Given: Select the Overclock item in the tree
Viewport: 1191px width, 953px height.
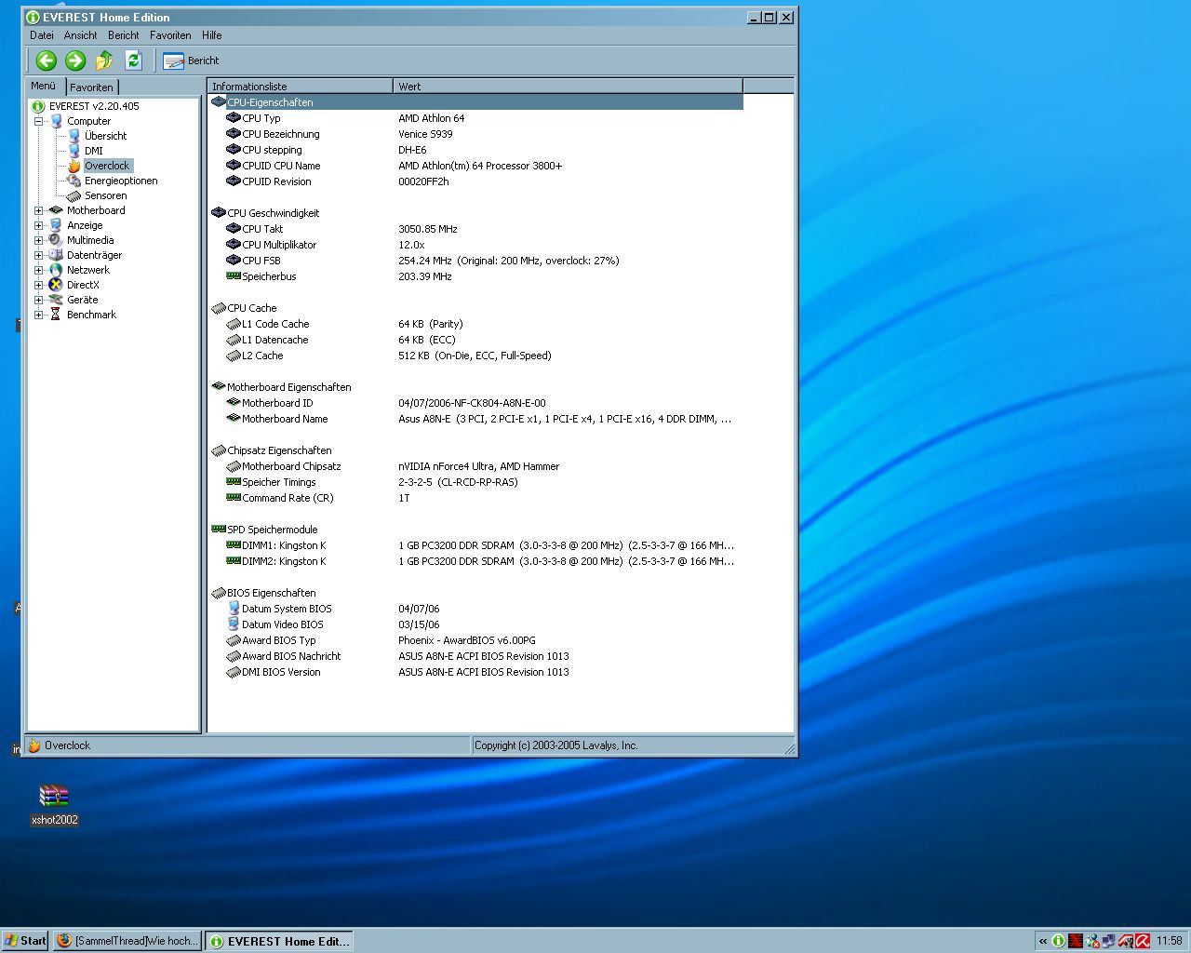Looking at the screenshot, I should [107, 166].
